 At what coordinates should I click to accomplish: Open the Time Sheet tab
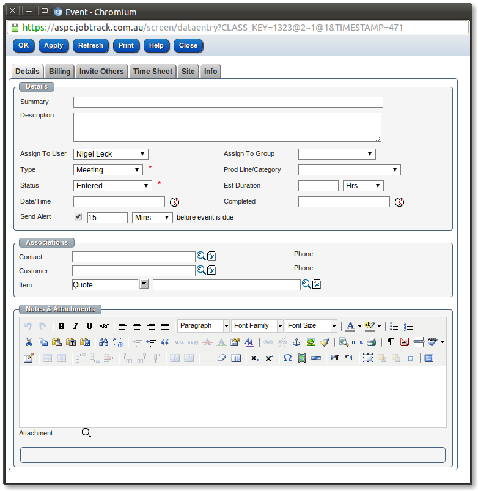click(153, 72)
